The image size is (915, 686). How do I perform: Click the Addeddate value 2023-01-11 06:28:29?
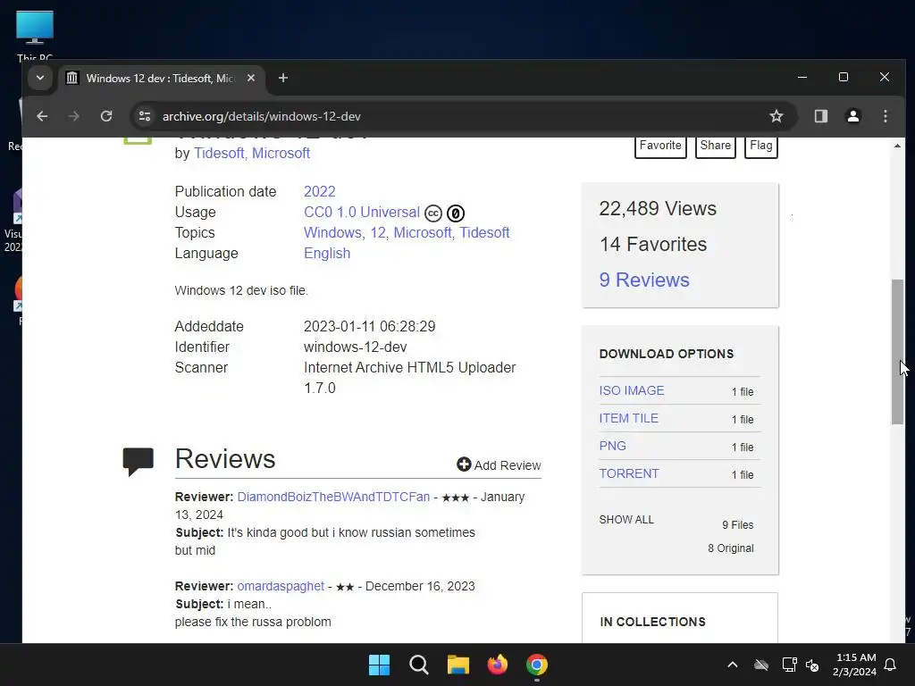tap(369, 326)
